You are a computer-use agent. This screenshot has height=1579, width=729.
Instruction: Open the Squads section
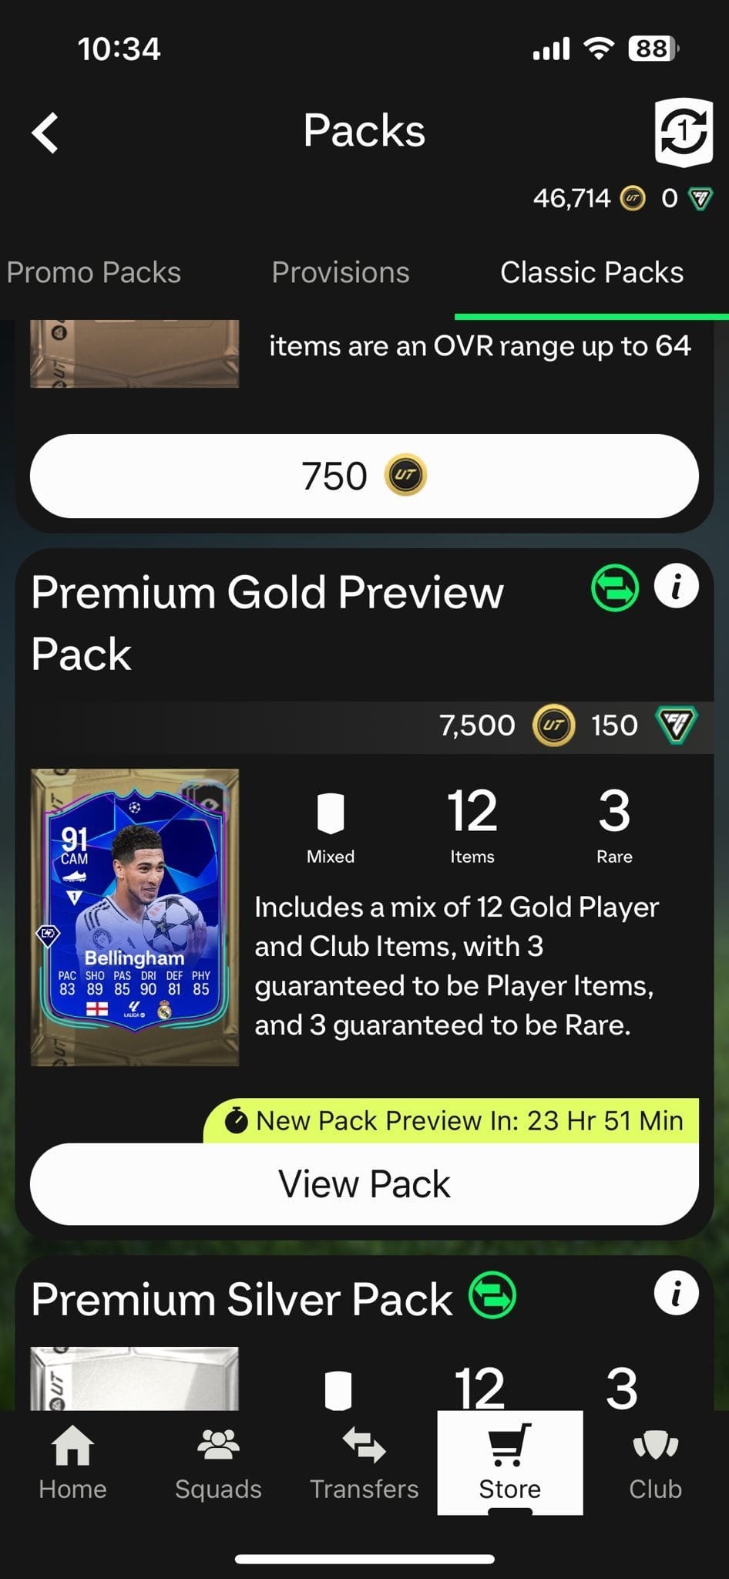(218, 1463)
